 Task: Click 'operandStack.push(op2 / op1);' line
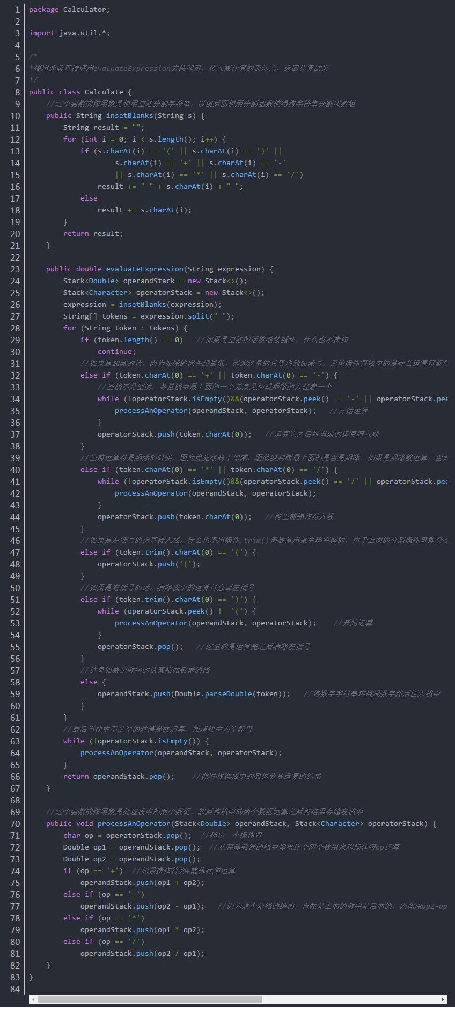pyautogui.click(x=143, y=953)
